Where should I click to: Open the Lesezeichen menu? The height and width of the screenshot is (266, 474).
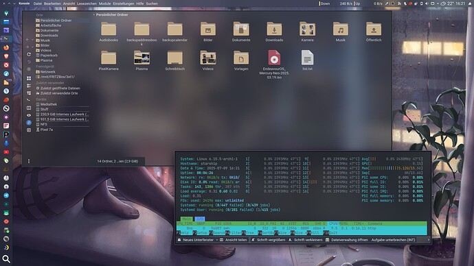tap(87, 3)
